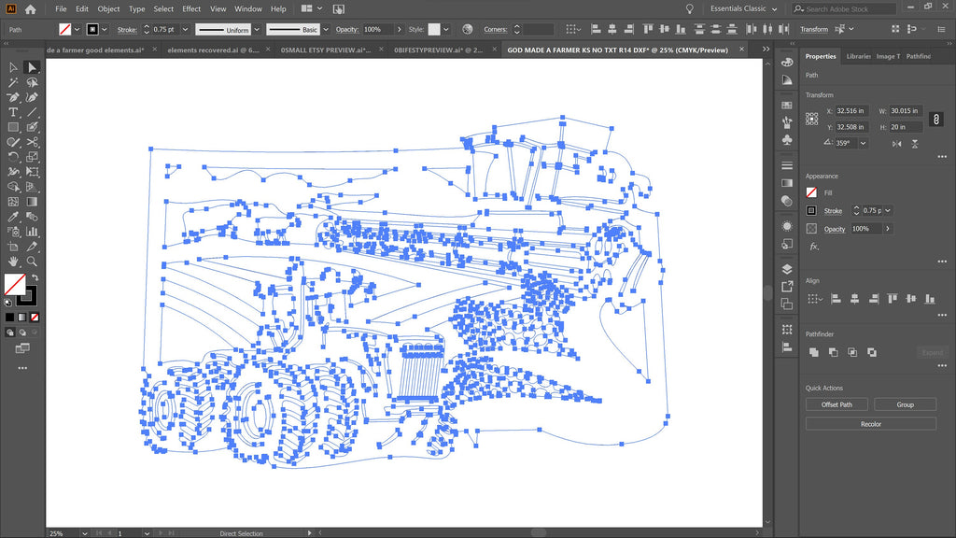Select the Shape Builder tool

[x=13, y=187]
